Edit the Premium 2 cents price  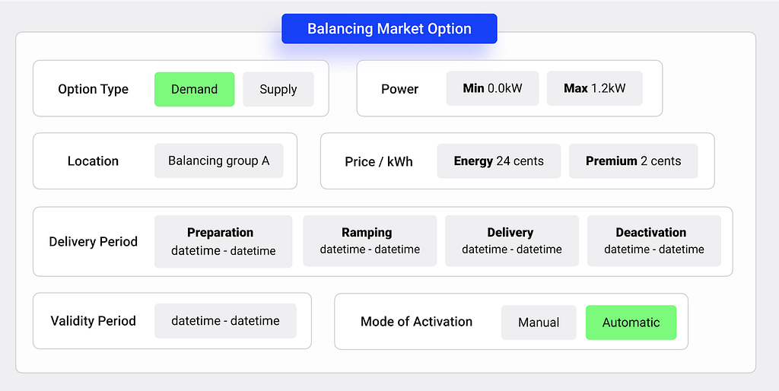point(634,161)
